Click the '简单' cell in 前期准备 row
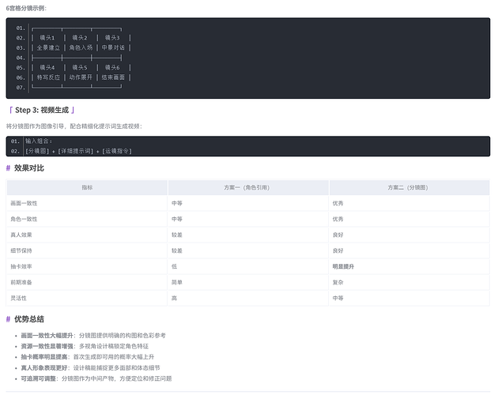The height and width of the screenshot is (395, 494). click(x=177, y=282)
